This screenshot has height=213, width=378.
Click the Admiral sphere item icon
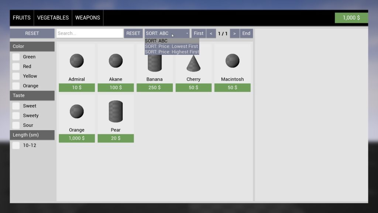tap(77, 61)
